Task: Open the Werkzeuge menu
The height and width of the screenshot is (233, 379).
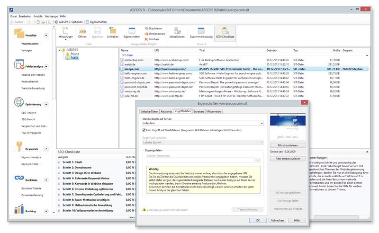Action: click(x=51, y=17)
